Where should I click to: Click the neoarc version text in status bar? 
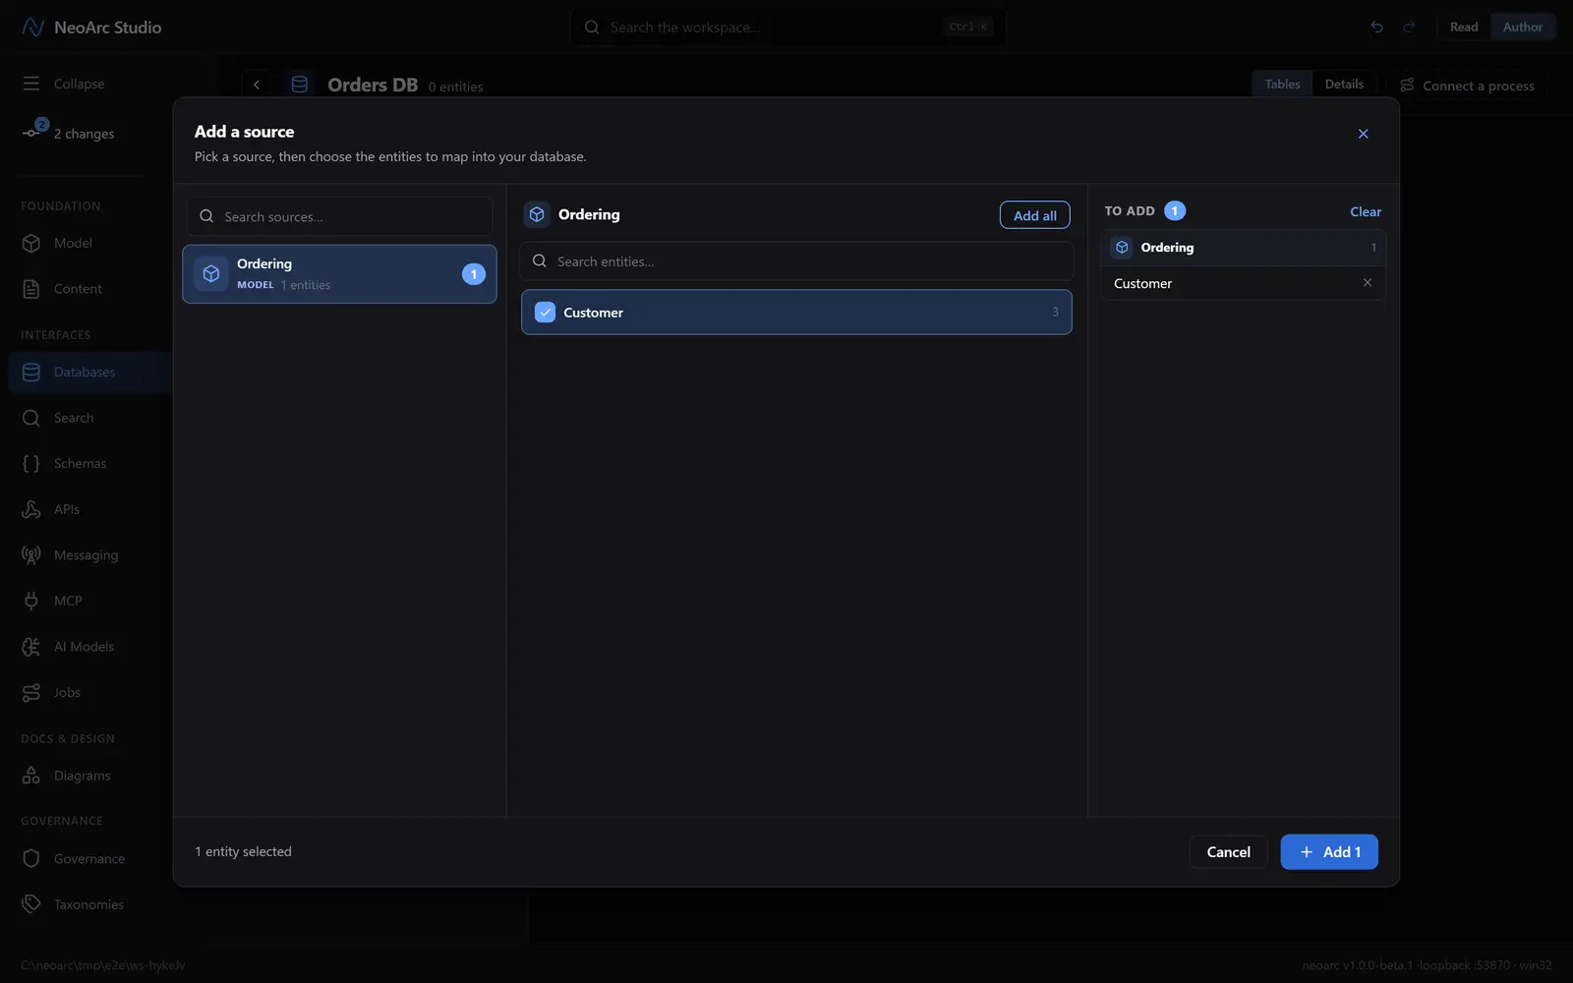click(1427, 965)
